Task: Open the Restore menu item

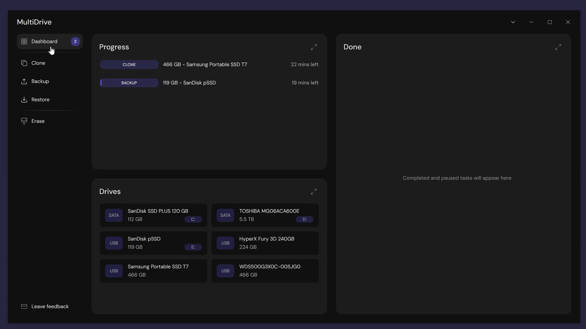Action: pos(40,100)
